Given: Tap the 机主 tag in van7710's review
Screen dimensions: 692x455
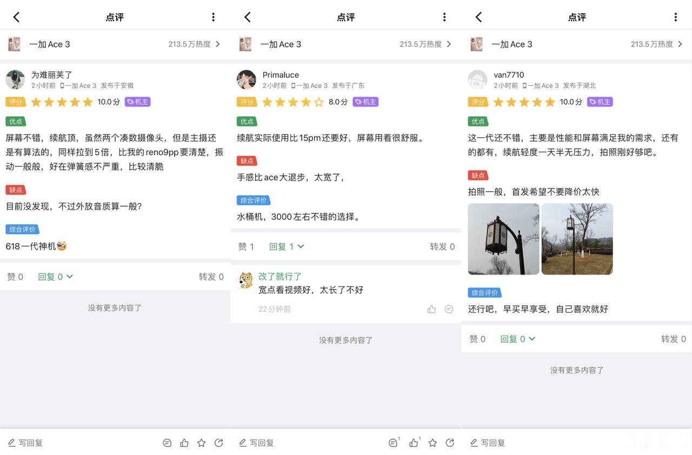Looking at the screenshot, I should [x=600, y=102].
